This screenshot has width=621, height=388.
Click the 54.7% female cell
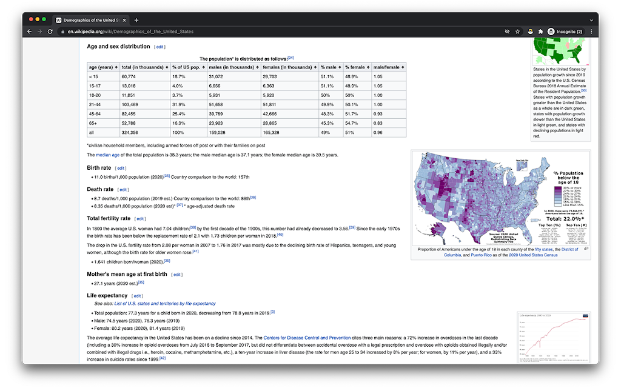pos(357,124)
